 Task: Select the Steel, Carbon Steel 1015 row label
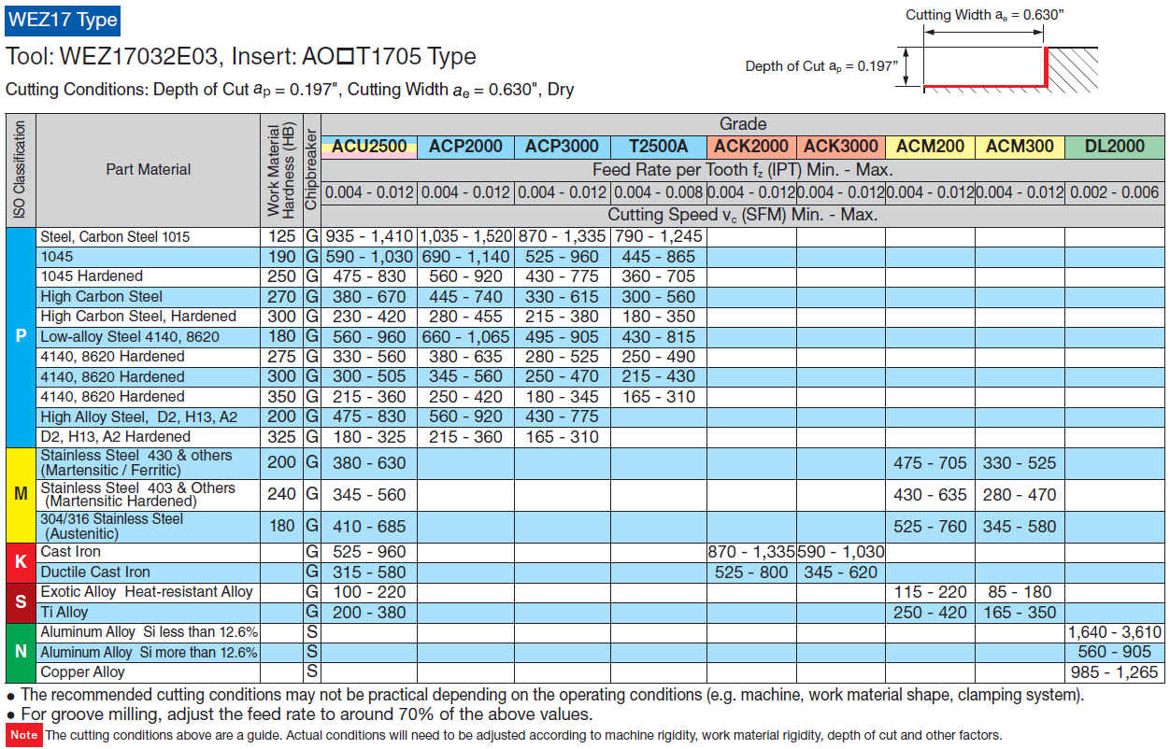click(115, 236)
